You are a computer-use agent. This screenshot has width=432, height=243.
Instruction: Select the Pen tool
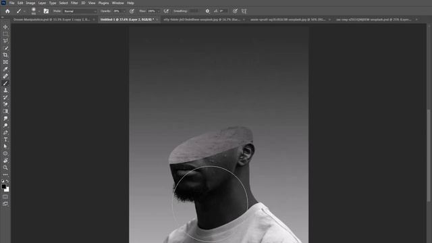click(5, 132)
